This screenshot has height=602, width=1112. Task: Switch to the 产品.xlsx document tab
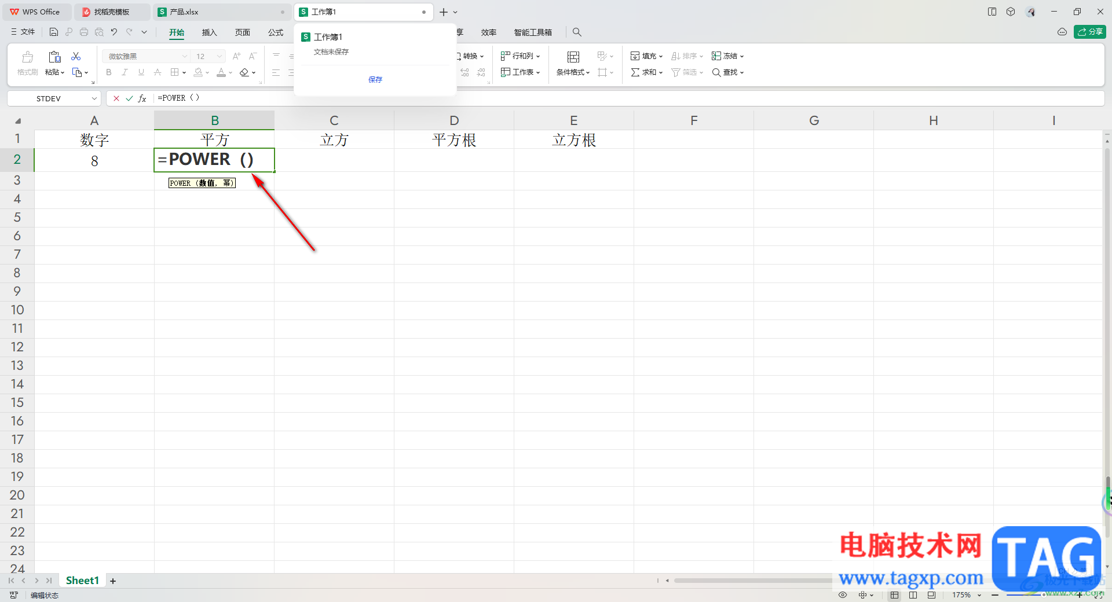coord(222,12)
